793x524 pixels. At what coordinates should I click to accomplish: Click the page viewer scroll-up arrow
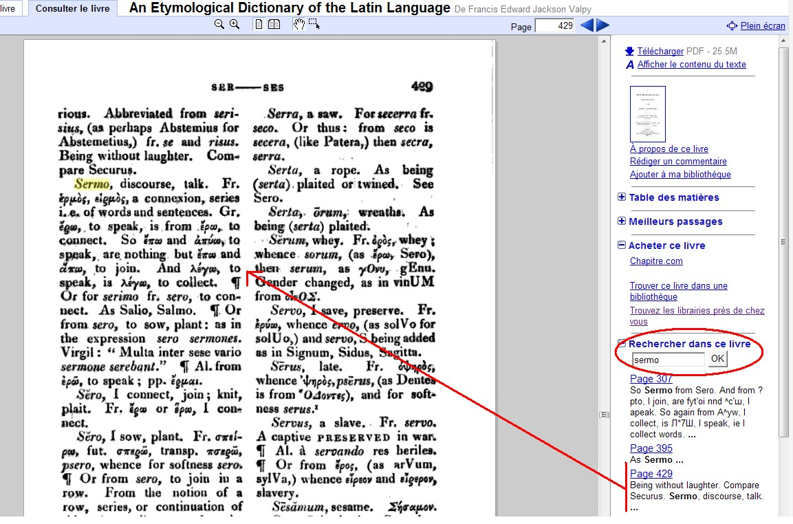pyautogui.click(x=604, y=41)
